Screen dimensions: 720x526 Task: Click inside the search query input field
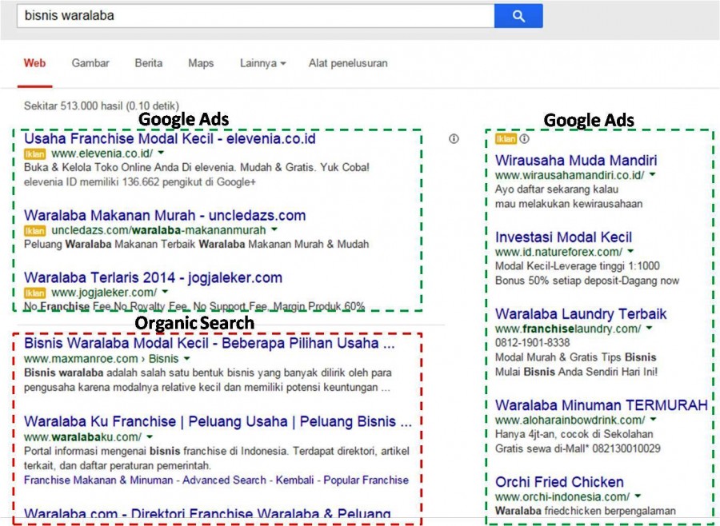coord(240,15)
